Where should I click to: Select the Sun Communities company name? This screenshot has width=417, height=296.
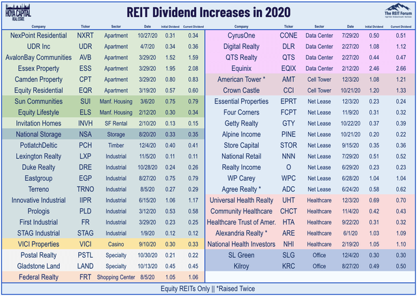(x=38, y=101)
